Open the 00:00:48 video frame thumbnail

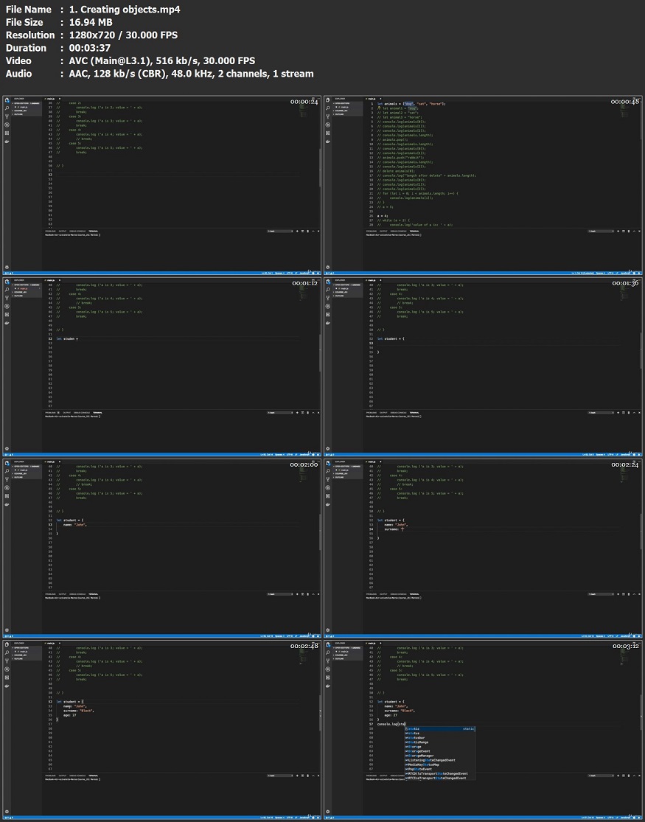coord(482,184)
